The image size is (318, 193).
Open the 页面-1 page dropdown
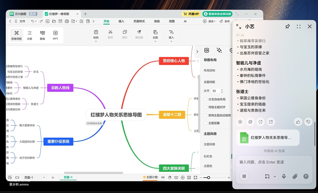pos(43,177)
